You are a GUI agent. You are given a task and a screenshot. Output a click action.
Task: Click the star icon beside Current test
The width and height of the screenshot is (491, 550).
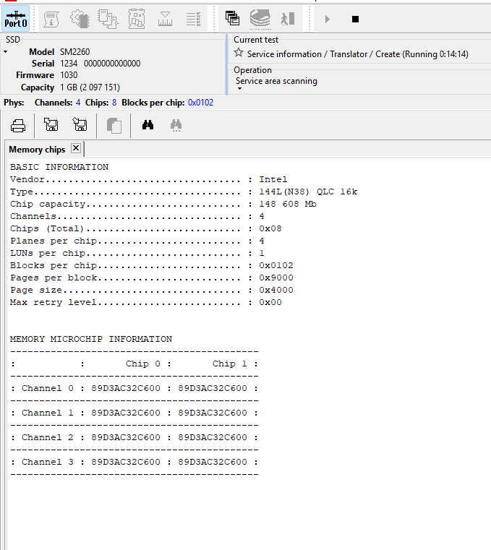click(x=239, y=53)
